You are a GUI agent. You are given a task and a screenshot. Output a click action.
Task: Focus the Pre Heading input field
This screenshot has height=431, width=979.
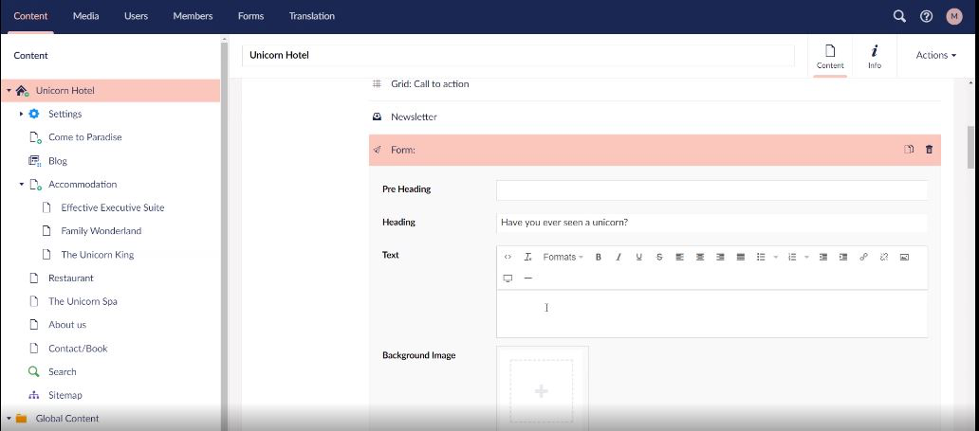click(711, 190)
